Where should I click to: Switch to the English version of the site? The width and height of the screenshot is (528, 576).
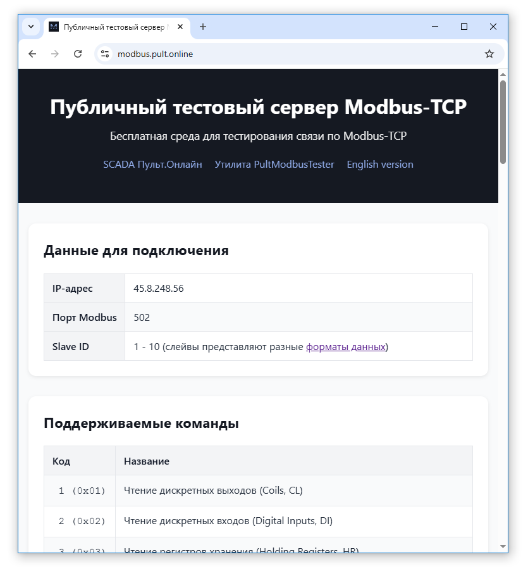point(379,164)
